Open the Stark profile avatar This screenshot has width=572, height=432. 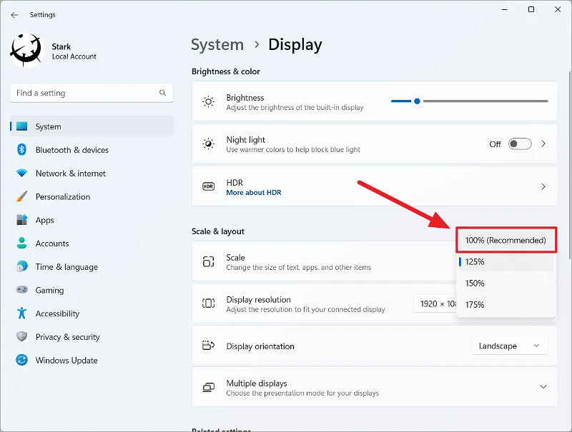26,51
